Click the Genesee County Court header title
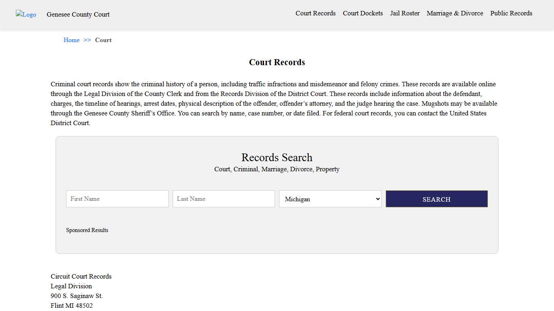This screenshot has height=311, width=554. pyautogui.click(x=78, y=15)
